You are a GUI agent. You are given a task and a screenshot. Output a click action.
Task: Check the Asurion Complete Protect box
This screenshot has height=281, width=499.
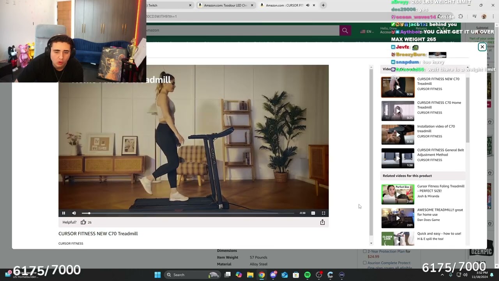pyautogui.click(x=365, y=263)
